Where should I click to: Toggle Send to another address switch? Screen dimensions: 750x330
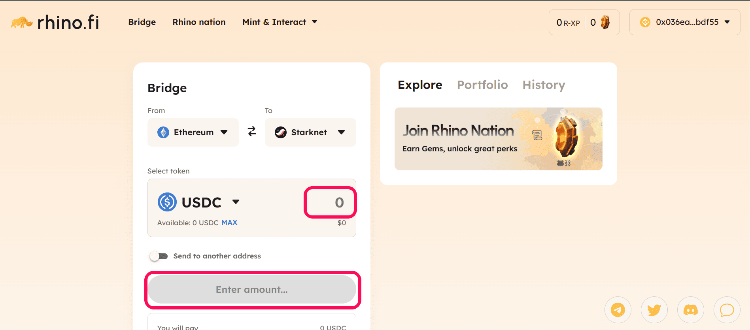point(159,256)
